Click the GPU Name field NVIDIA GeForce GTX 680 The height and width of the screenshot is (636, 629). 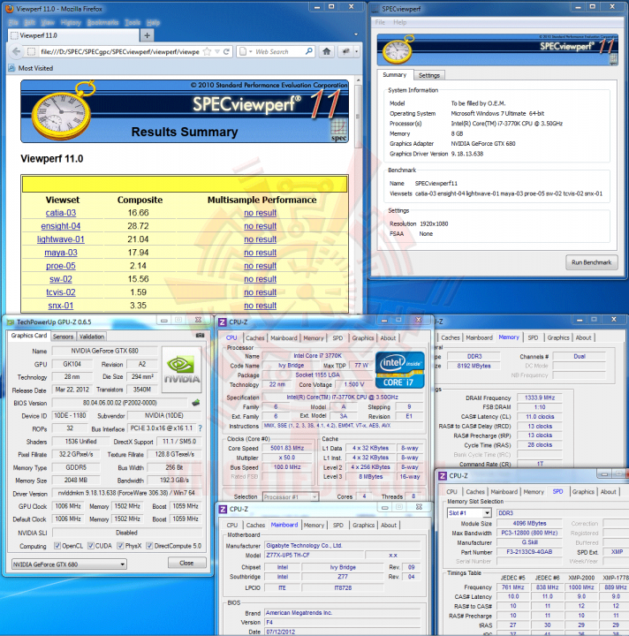pyautogui.click(x=104, y=351)
